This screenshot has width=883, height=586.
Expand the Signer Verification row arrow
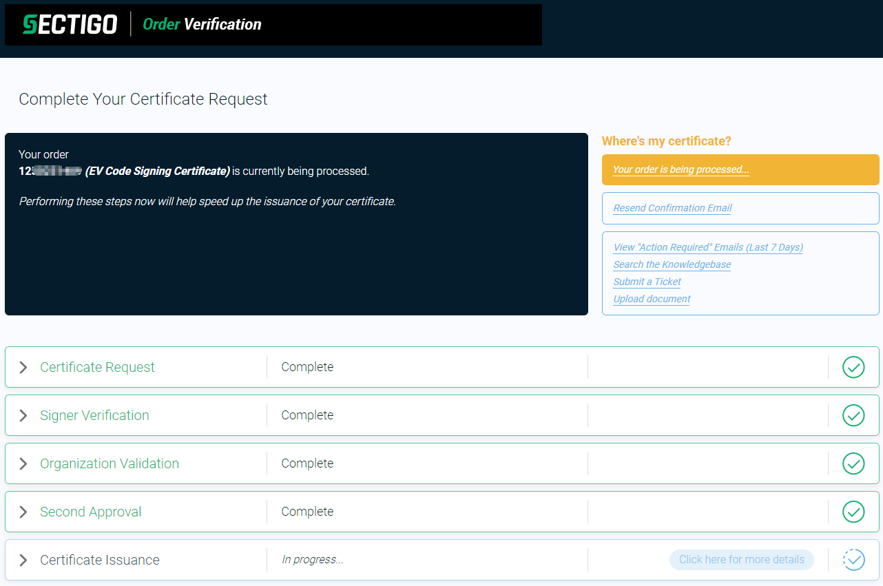pos(23,415)
